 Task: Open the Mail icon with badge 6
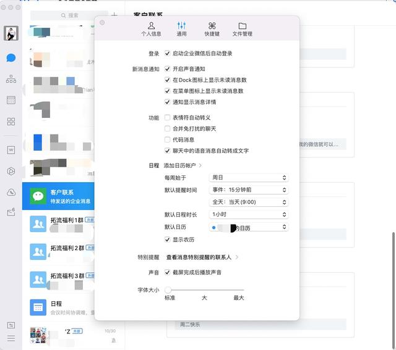click(11, 212)
